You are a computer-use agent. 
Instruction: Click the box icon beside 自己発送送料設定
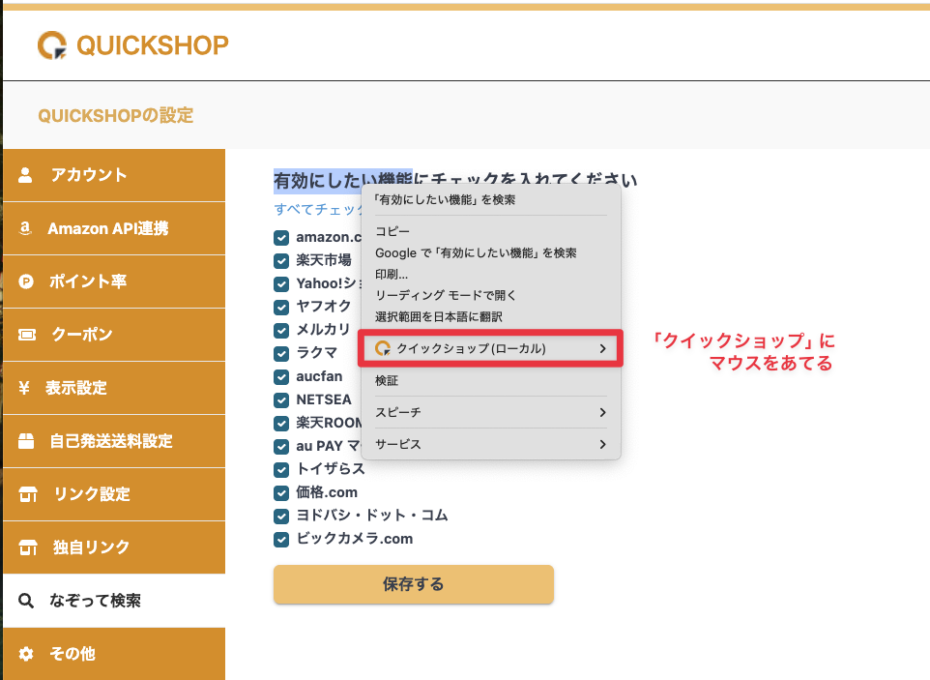point(27,441)
